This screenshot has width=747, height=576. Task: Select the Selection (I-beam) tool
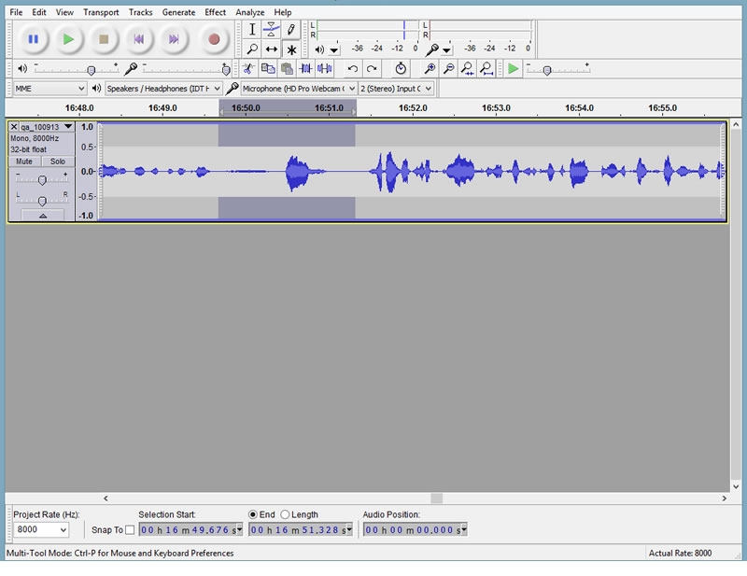click(x=252, y=30)
